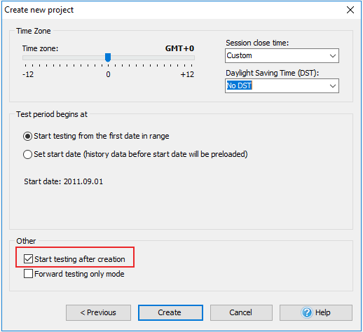Image resolution: width=363 pixels, height=332 pixels.
Task: Cancel the new project dialog
Action: point(241,312)
